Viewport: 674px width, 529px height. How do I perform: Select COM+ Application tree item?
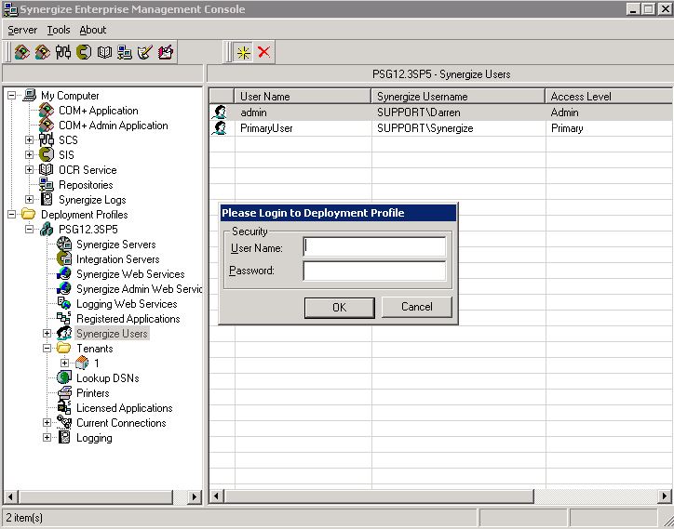[99, 111]
